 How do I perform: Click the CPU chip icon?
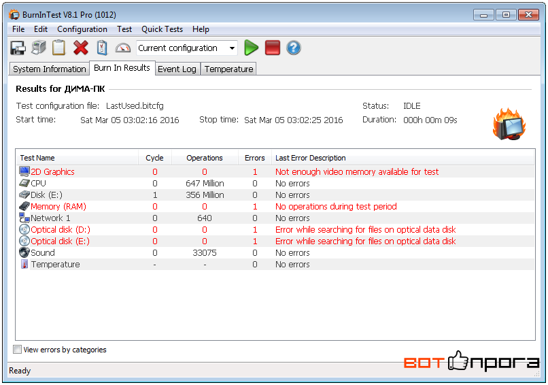pos(24,183)
